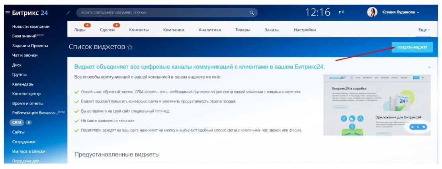The width and height of the screenshot is (442, 169).
Task: Open Импорт в списки
Action: coord(29,151)
